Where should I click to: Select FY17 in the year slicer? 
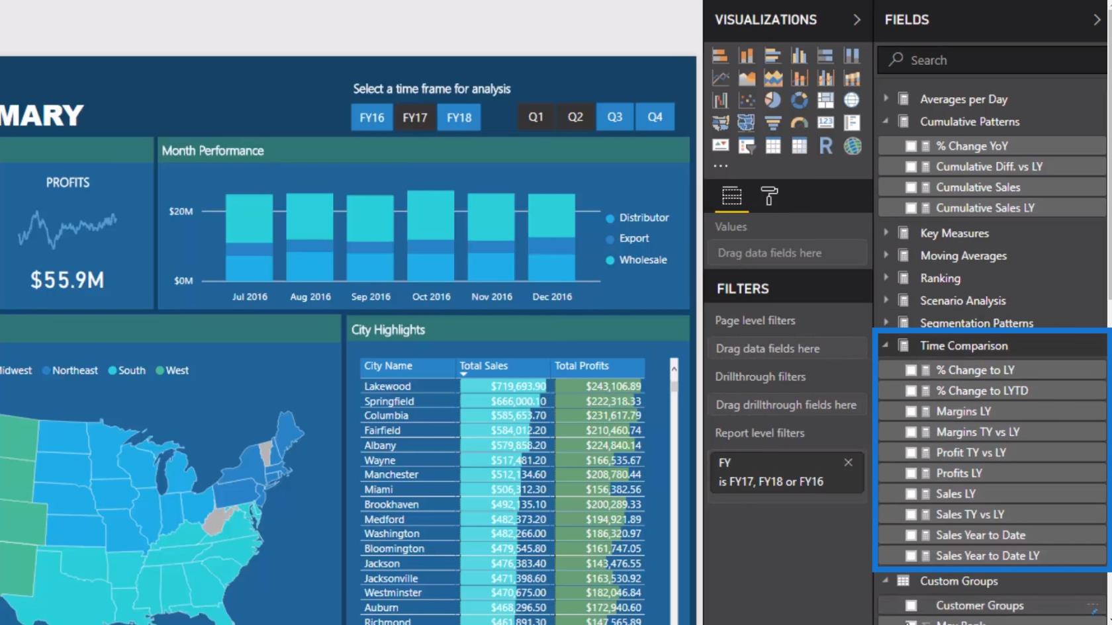pyautogui.click(x=415, y=117)
